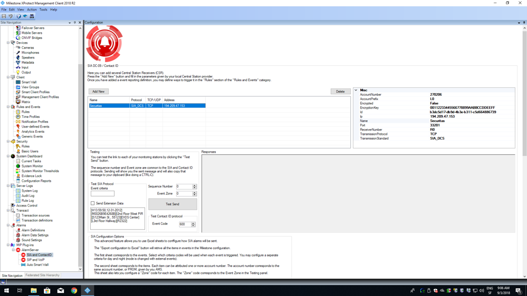
Task: Select SIP and VoIP under AlarmServer
Action: coord(35,260)
